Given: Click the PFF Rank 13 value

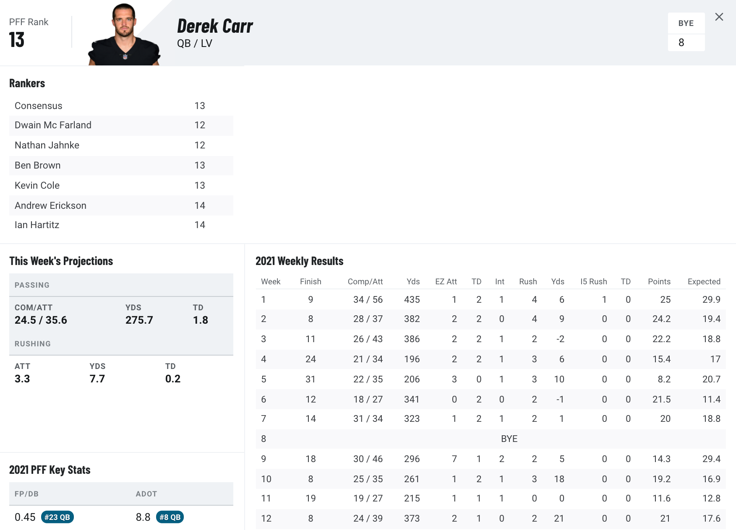Looking at the screenshot, I should point(17,40).
